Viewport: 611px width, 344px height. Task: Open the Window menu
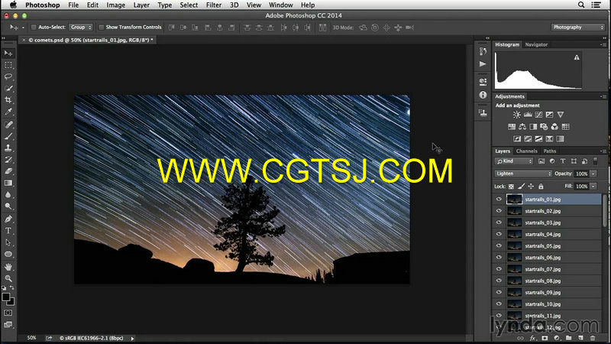(280, 5)
